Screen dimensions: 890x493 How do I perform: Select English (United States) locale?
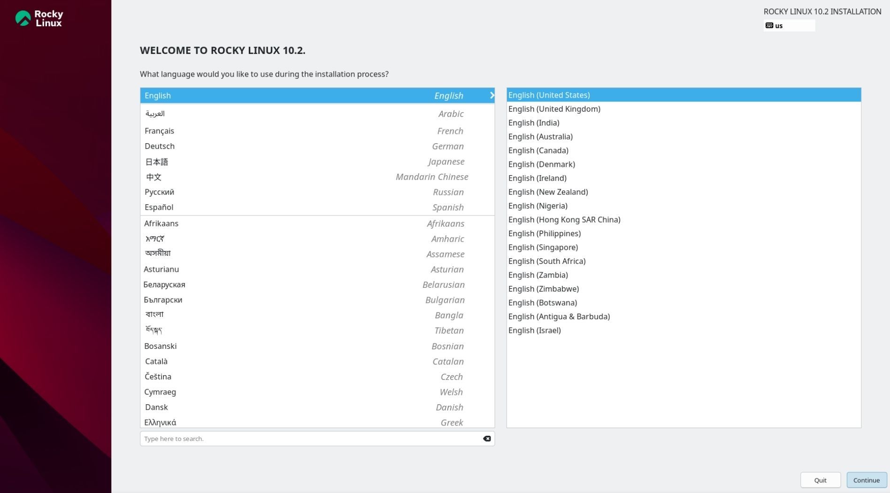pyautogui.click(x=684, y=95)
